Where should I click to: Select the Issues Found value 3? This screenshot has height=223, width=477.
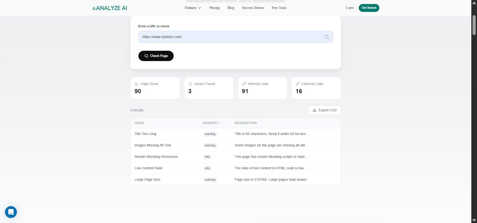(x=190, y=91)
